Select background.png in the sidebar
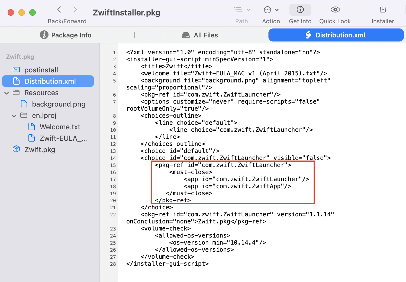 (59, 104)
